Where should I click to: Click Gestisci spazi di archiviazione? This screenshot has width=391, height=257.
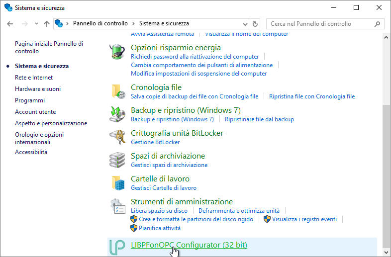(x=169, y=165)
